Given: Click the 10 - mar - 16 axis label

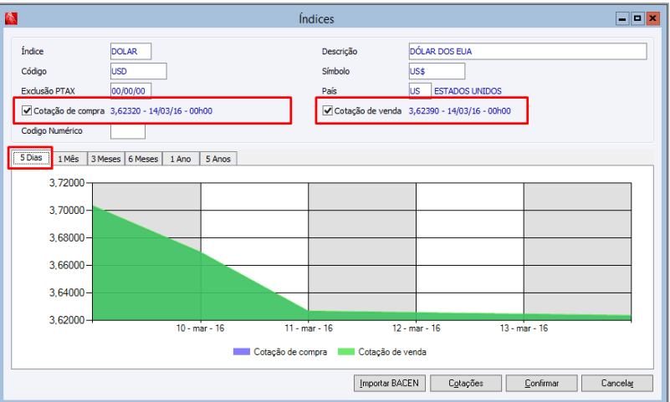Looking at the screenshot, I should click(x=200, y=328).
